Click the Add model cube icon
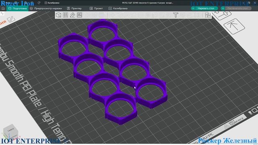258x145 pixels. click(58, 15)
